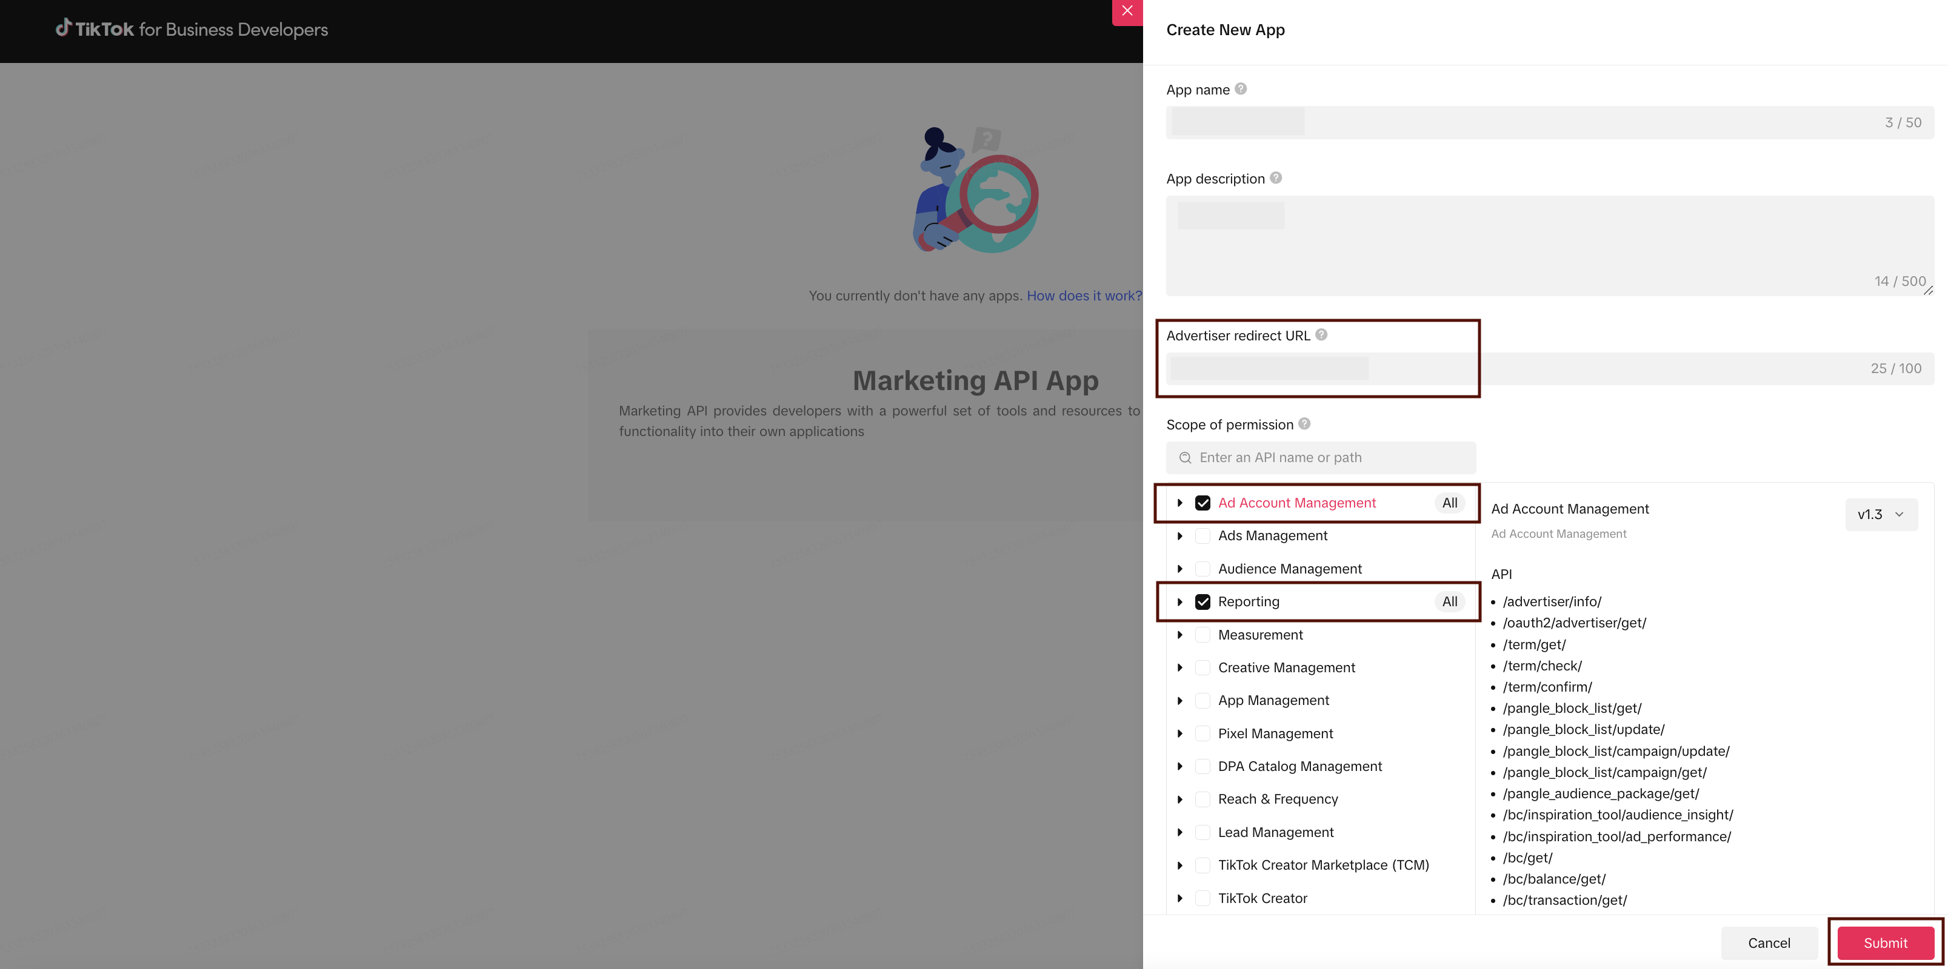The width and height of the screenshot is (1948, 969).
Task: Select the Lead Management tree item
Action: tap(1276, 832)
